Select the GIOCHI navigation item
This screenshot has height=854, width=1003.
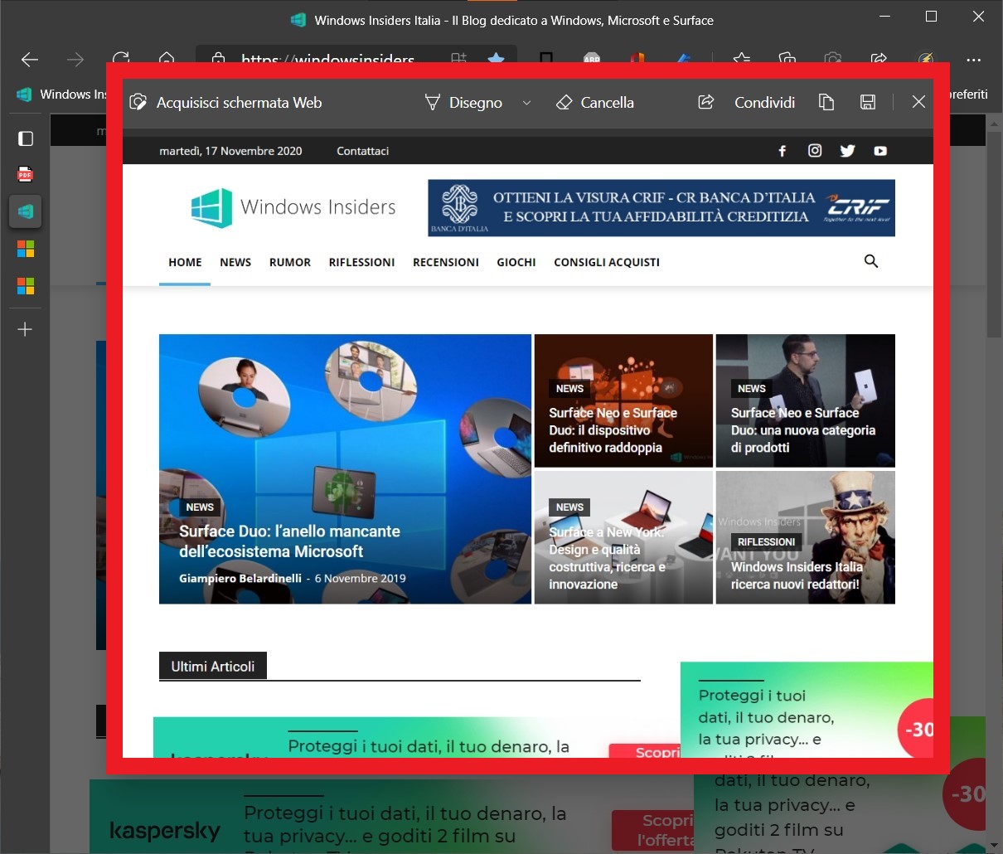pyautogui.click(x=516, y=262)
